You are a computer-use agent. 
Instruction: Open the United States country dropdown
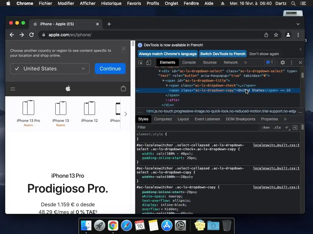click(50, 69)
